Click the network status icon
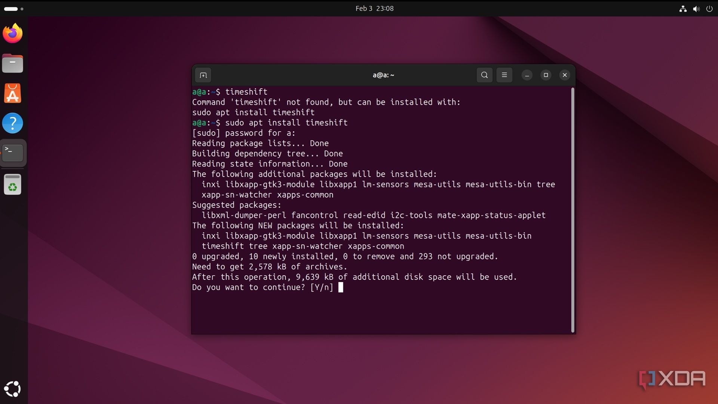Viewport: 718px width, 404px height. pyautogui.click(x=683, y=9)
